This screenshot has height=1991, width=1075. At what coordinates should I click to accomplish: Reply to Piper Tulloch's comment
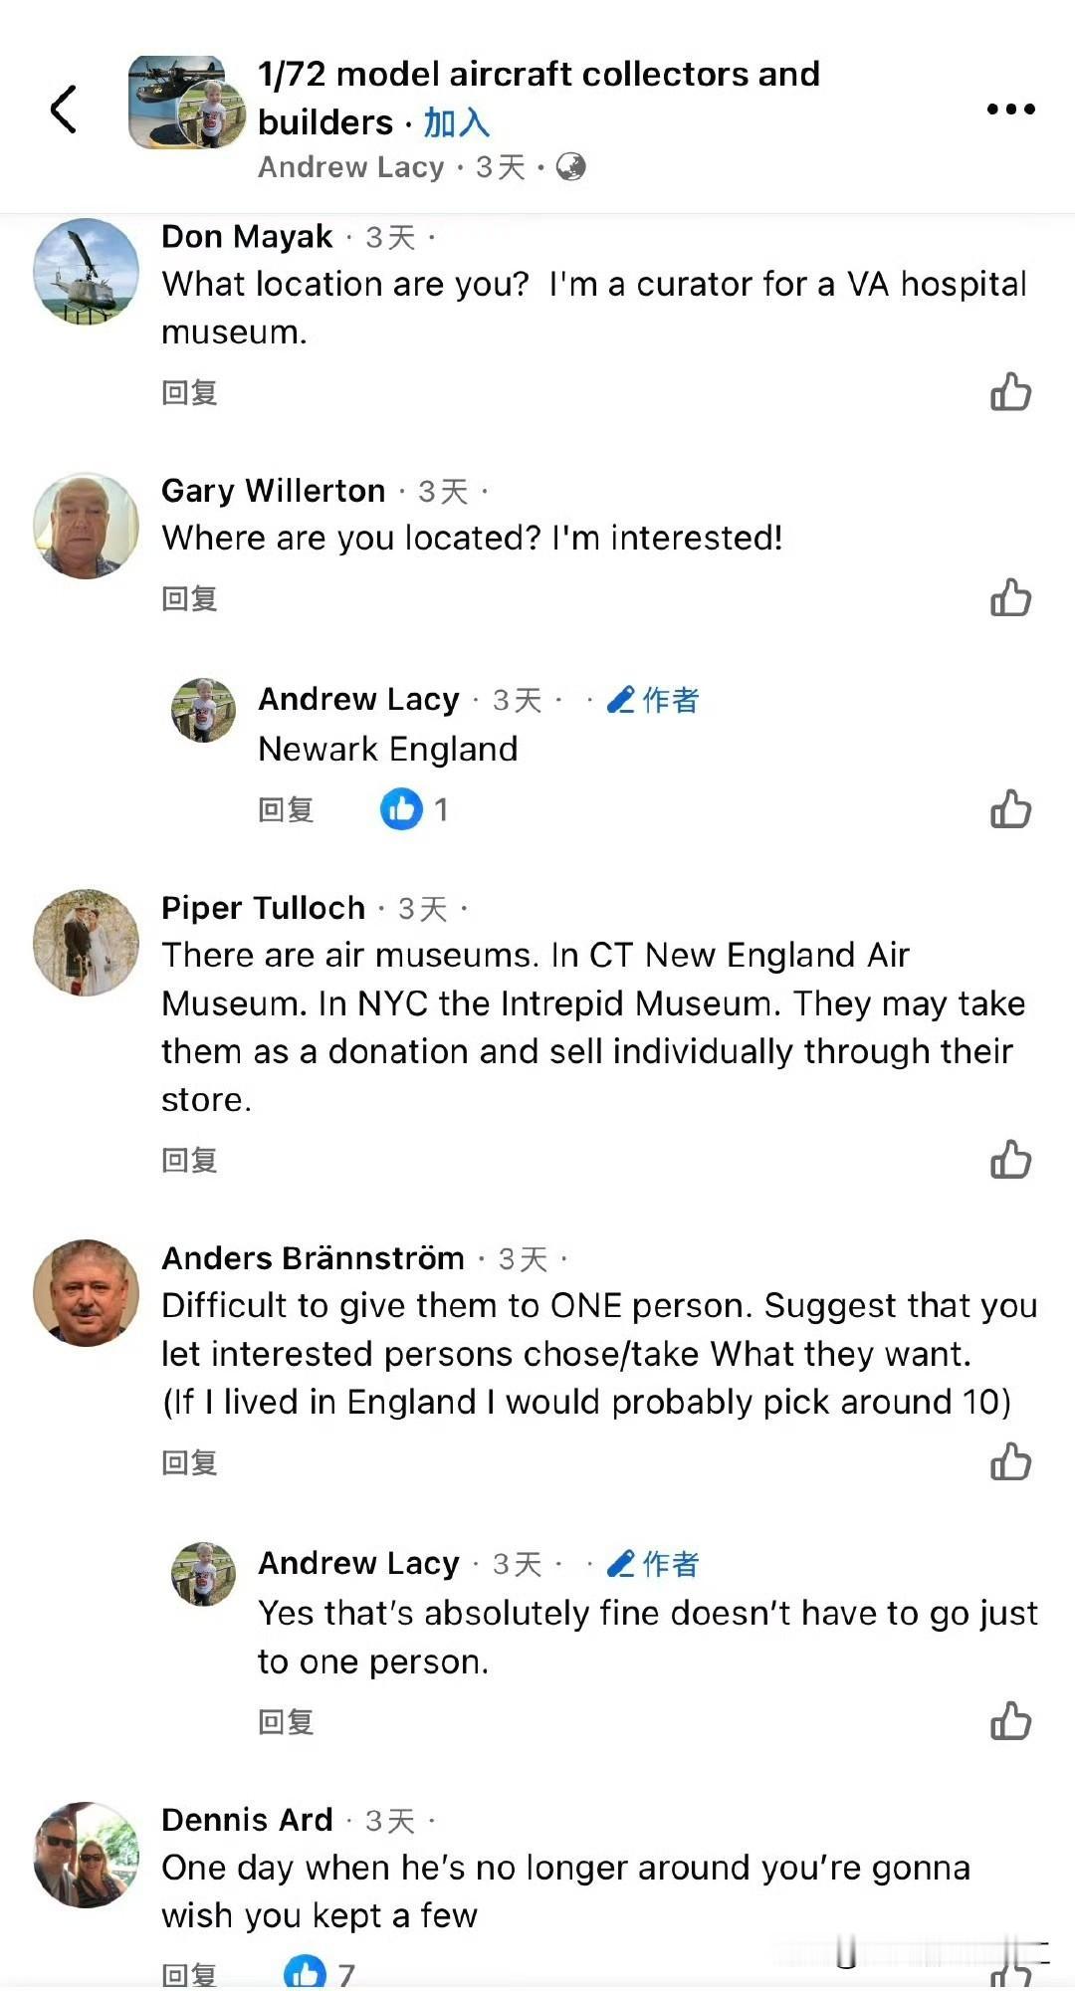coord(189,1160)
